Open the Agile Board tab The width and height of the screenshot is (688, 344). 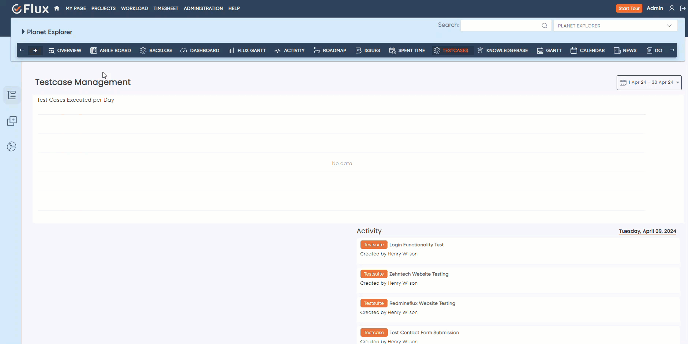pyautogui.click(x=111, y=51)
